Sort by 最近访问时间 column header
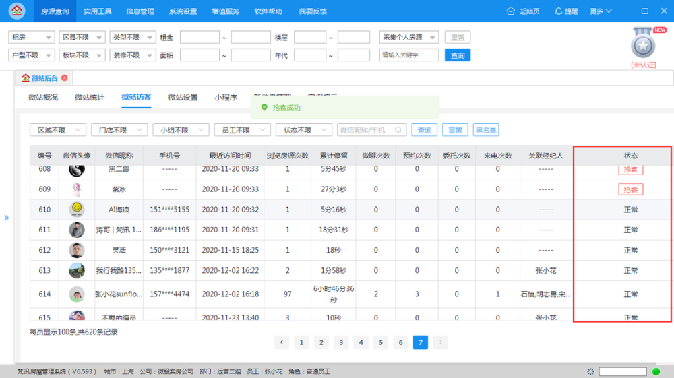The image size is (674, 378). [230, 156]
